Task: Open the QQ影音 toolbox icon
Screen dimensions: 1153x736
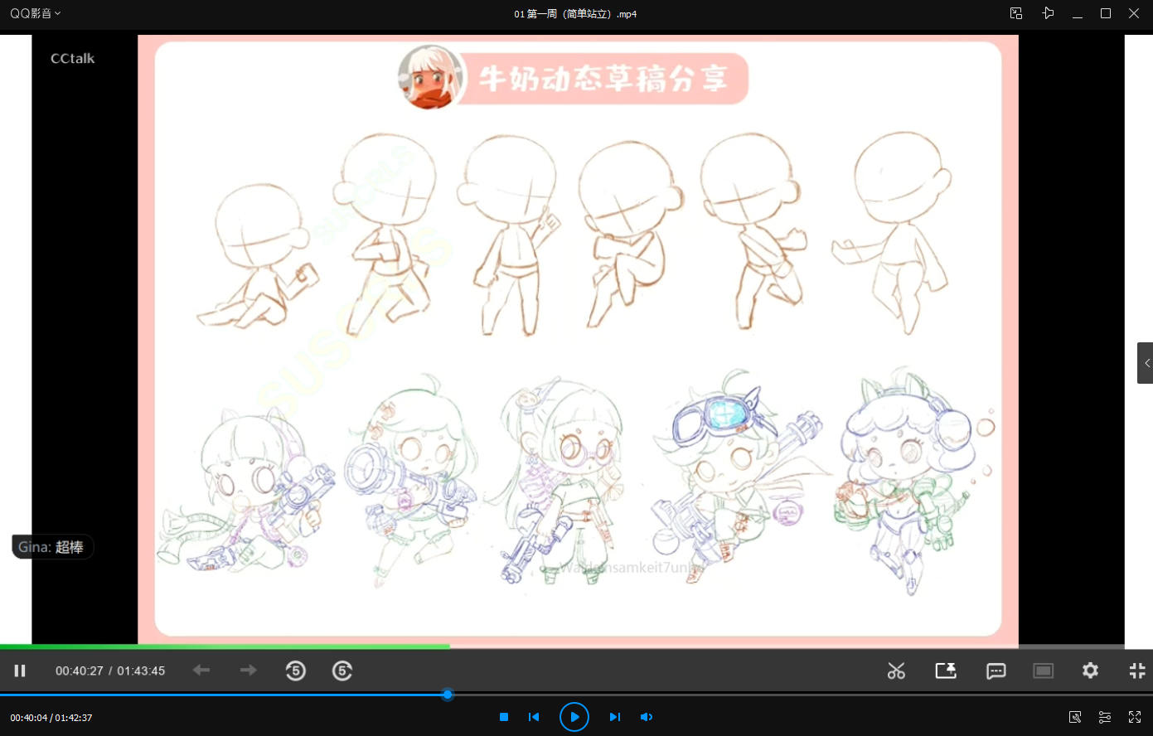Action: (x=1075, y=717)
